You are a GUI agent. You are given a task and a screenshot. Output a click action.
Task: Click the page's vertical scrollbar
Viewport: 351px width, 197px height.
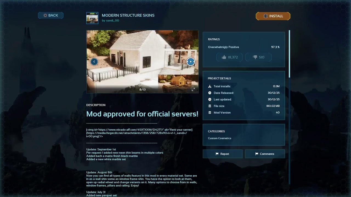pyautogui.click(x=289, y=107)
